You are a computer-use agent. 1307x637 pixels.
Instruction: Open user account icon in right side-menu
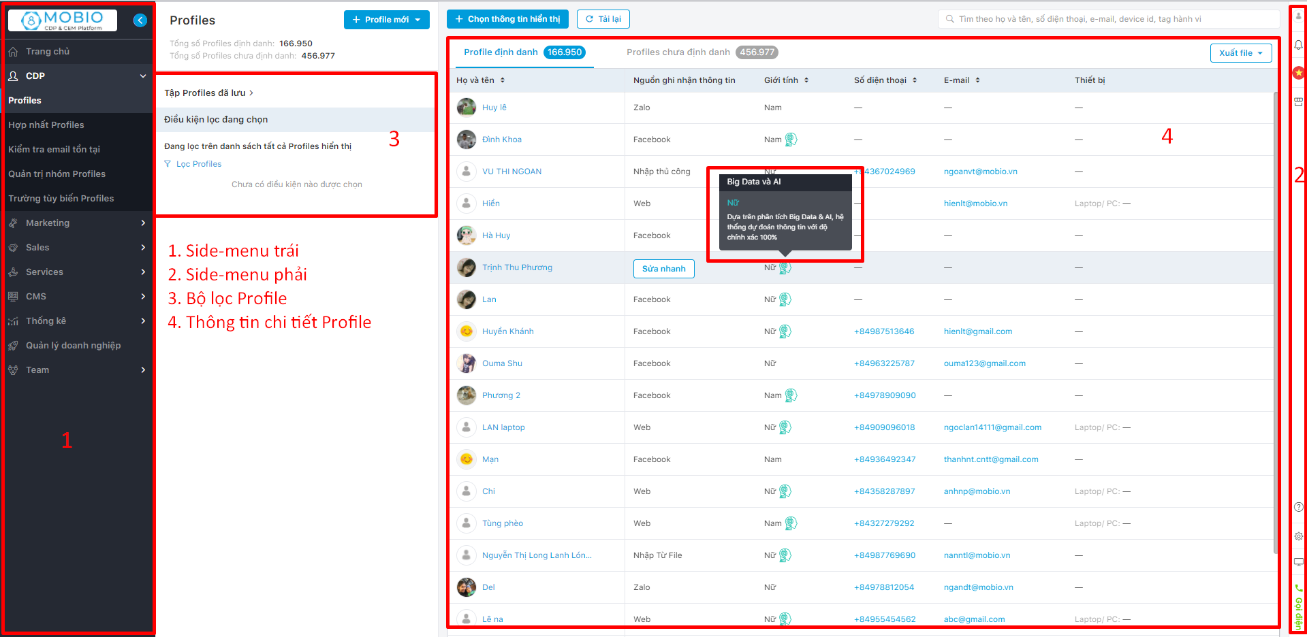[x=1299, y=16]
